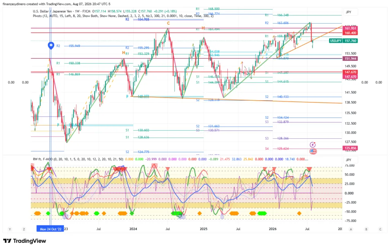Click the R2 163.606 pivot label
Image resolution: width=390 pixels, height=249 pixels.
(277, 23)
